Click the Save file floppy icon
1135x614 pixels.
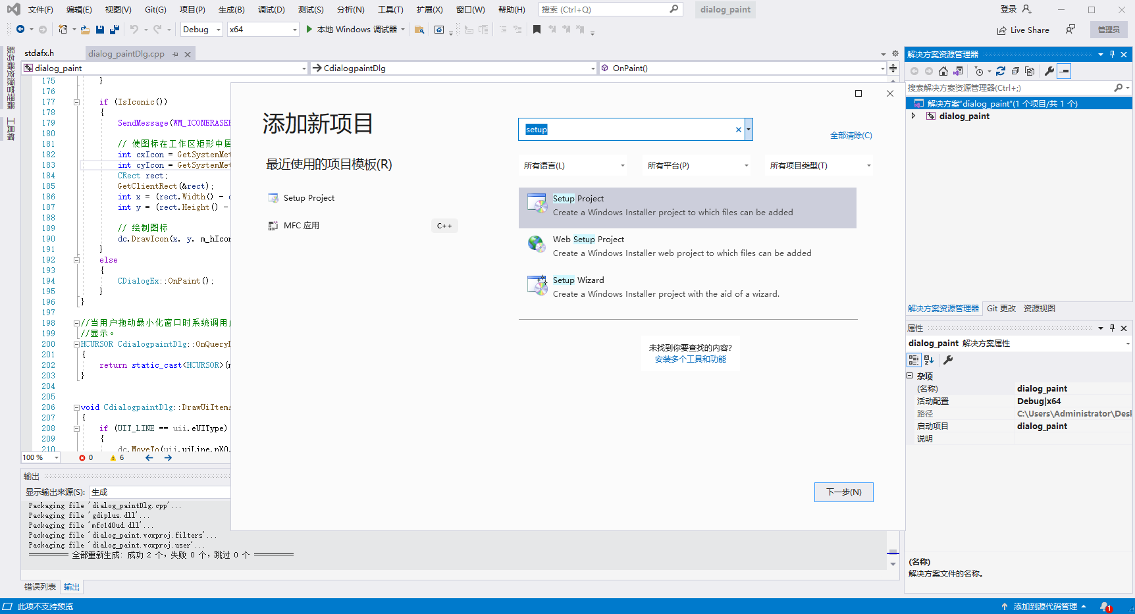pyautogui.click(x=100, y=30)
